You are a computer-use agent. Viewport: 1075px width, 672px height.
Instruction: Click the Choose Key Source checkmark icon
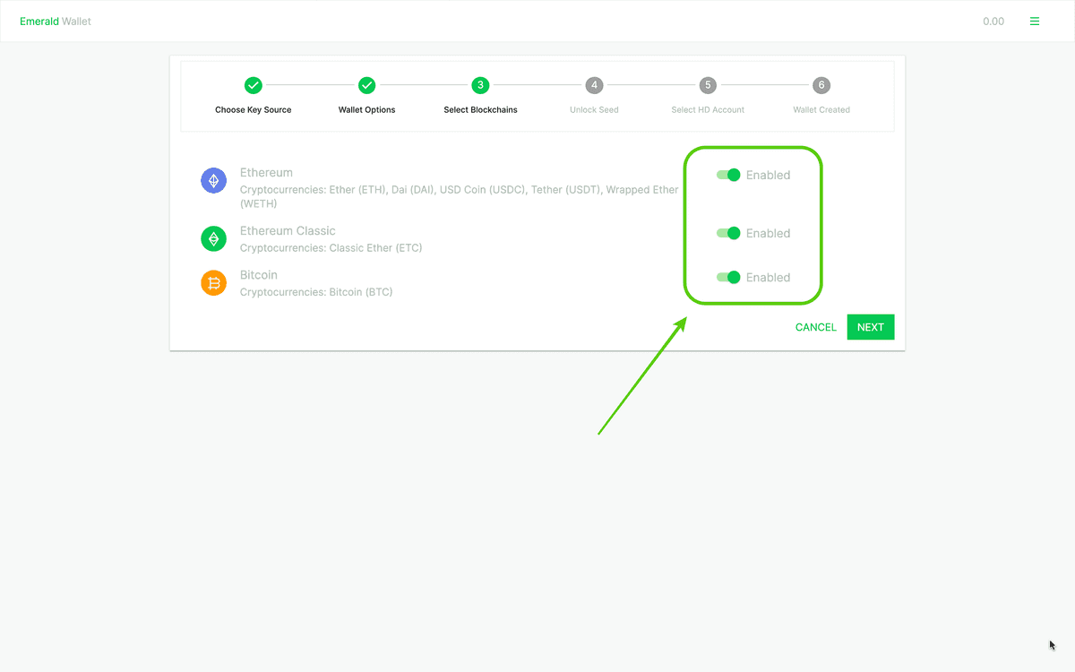tap(253, 85)
